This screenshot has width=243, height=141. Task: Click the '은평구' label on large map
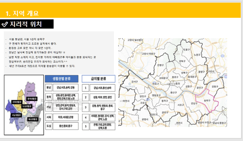[160, 65]
